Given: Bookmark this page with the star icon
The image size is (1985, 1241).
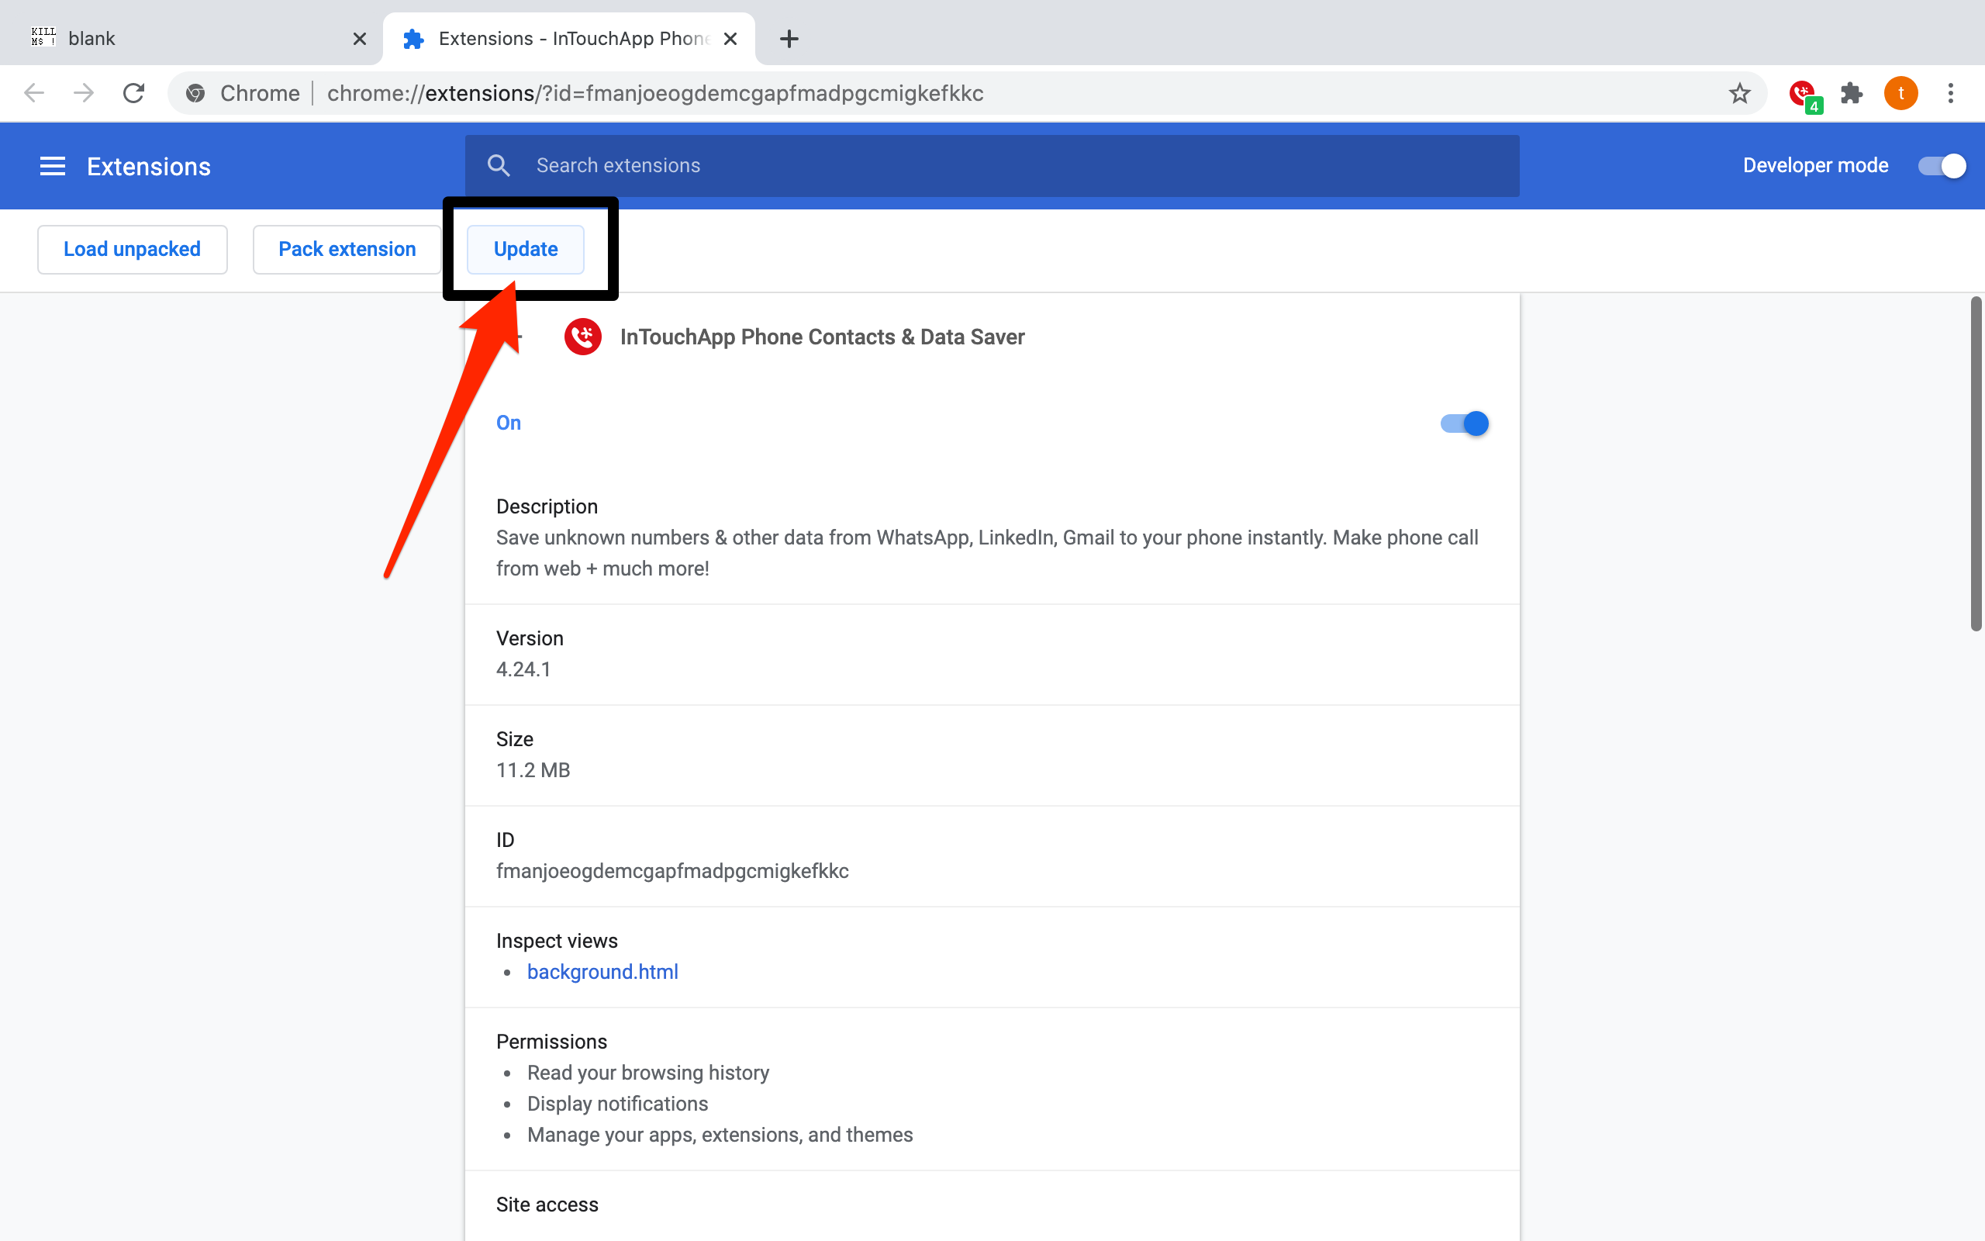Looking at the screenshot, I should coord(1739,94).
